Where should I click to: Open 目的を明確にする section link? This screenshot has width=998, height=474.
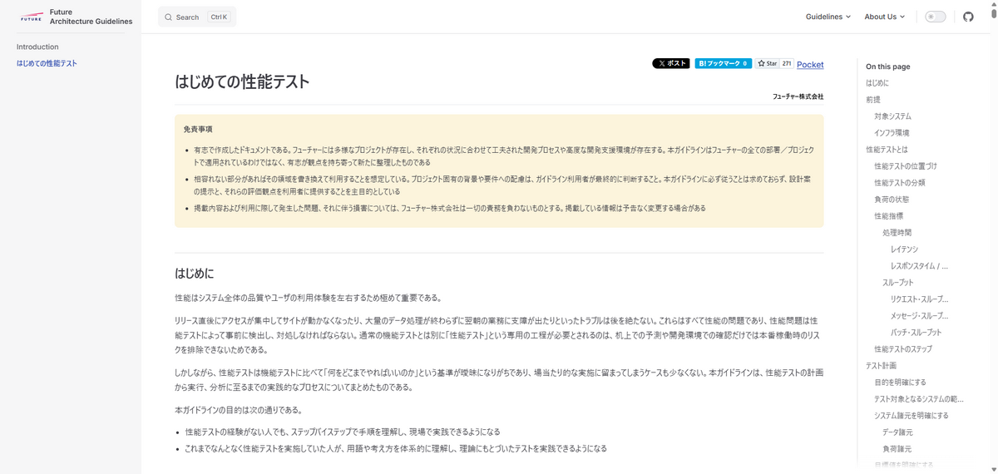pos(900,383)
